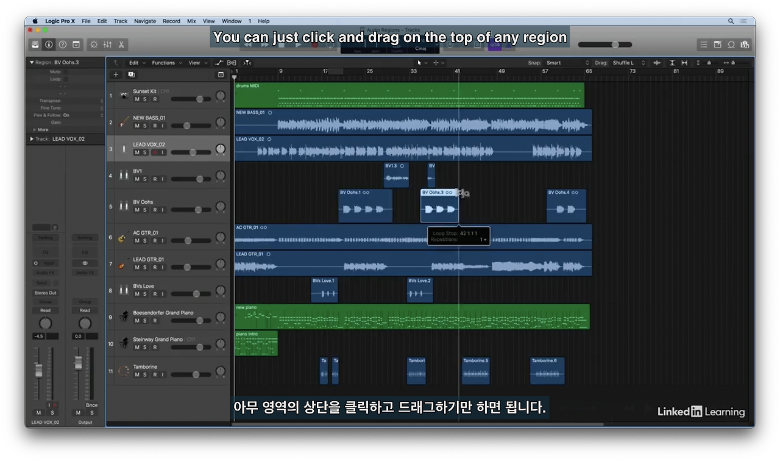
Task: Click the Sunset Kit drum icon
Action: pos(124,96)
